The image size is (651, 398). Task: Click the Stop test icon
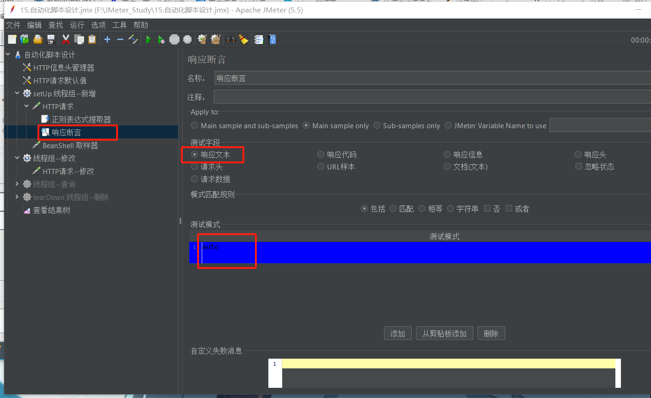(x=174, y=40)
